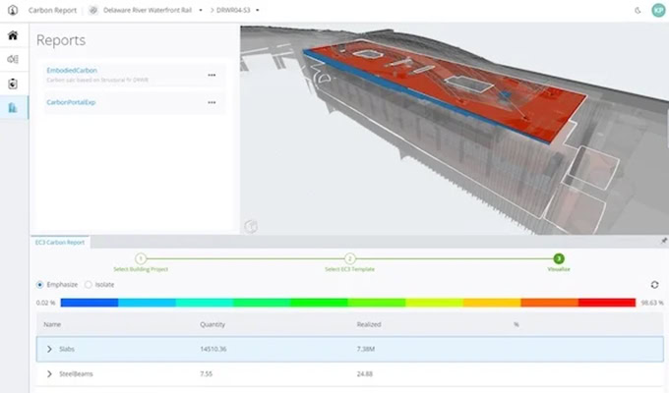Pin the EC3 Carbon Report panel
Image resolution: width=669 pixels, height=393 pixels.
coord(664,241)
